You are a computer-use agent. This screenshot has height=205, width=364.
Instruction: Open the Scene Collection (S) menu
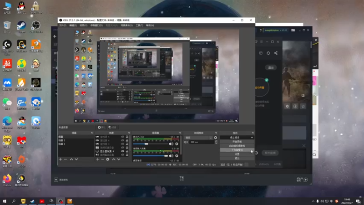(127, 26)
